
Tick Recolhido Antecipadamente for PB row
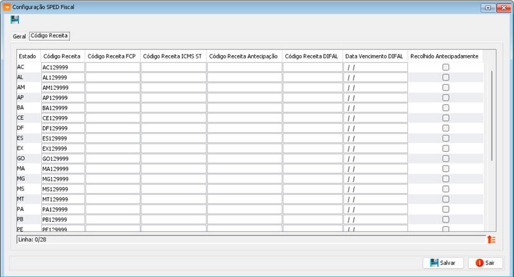pos(445,219)
